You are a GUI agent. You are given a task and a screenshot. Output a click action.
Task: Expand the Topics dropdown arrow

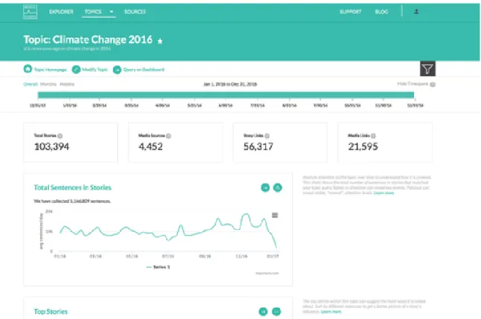pyautogui.click(x=112, y=12)
